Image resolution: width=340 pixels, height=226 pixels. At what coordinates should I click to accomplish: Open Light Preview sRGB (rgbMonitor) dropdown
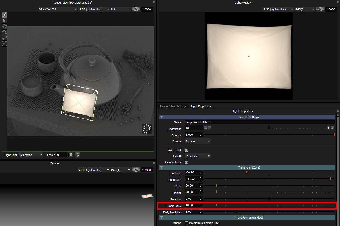tap(278, 9)
